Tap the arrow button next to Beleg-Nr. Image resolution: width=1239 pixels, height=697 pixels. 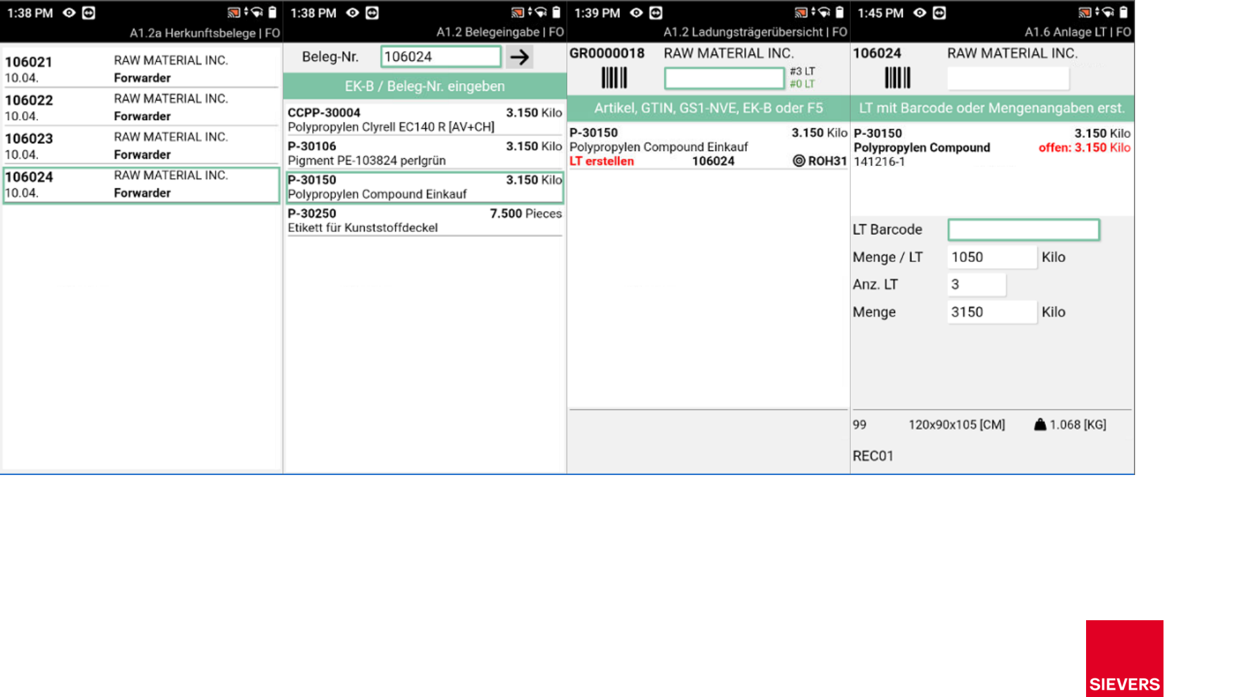pos(519,57)
